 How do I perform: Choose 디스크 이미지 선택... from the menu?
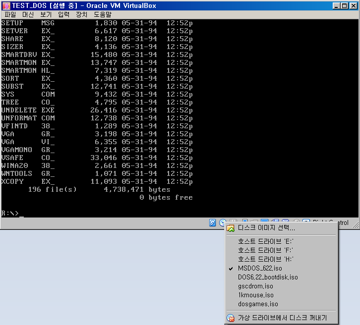282,228
